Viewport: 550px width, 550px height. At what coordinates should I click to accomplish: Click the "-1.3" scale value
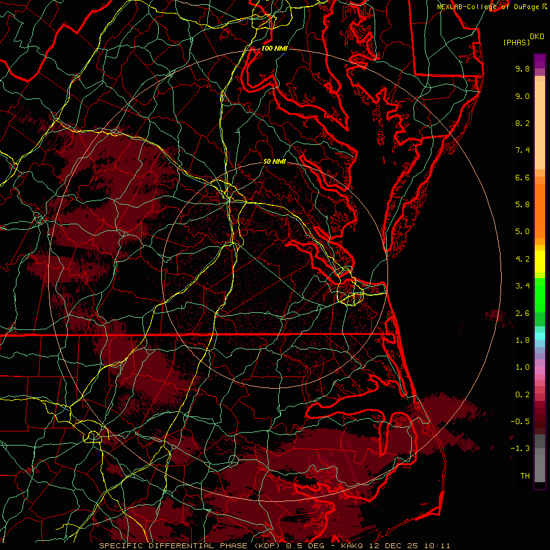(520, 449)
